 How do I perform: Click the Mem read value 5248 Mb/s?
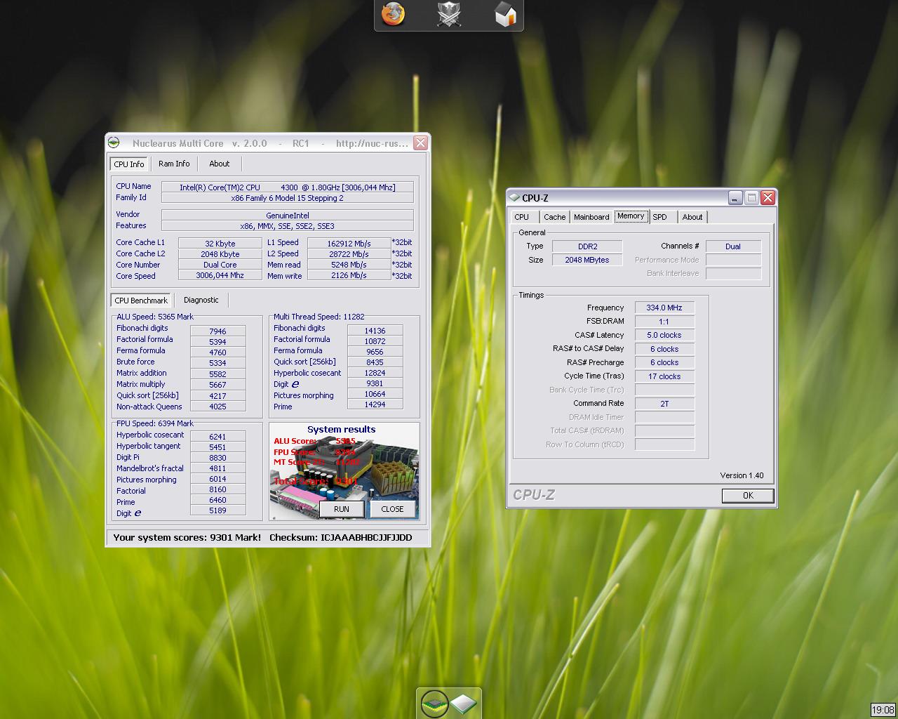[x=349, y=265]
